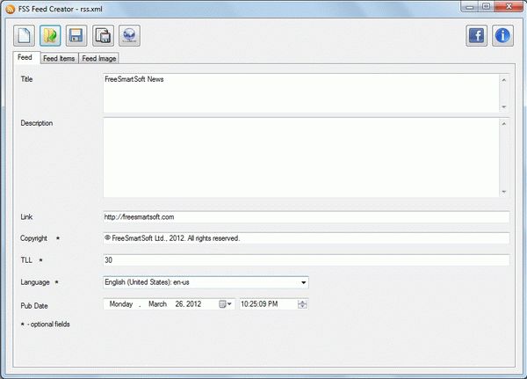The image size is (527, 379).
Task: Open the Language dropdown list
Action: 304,282
